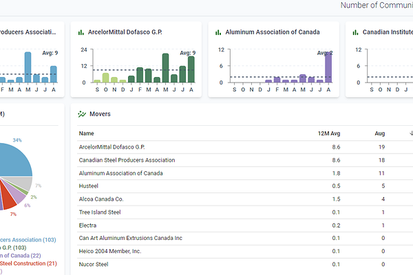Open Aluminum Association of Canada card title
This screenshot has height=275, width=413.
(273, 32)
